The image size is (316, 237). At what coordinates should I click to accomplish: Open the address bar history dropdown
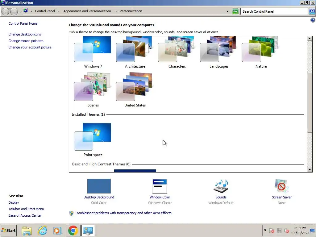(x=227, y=11)
